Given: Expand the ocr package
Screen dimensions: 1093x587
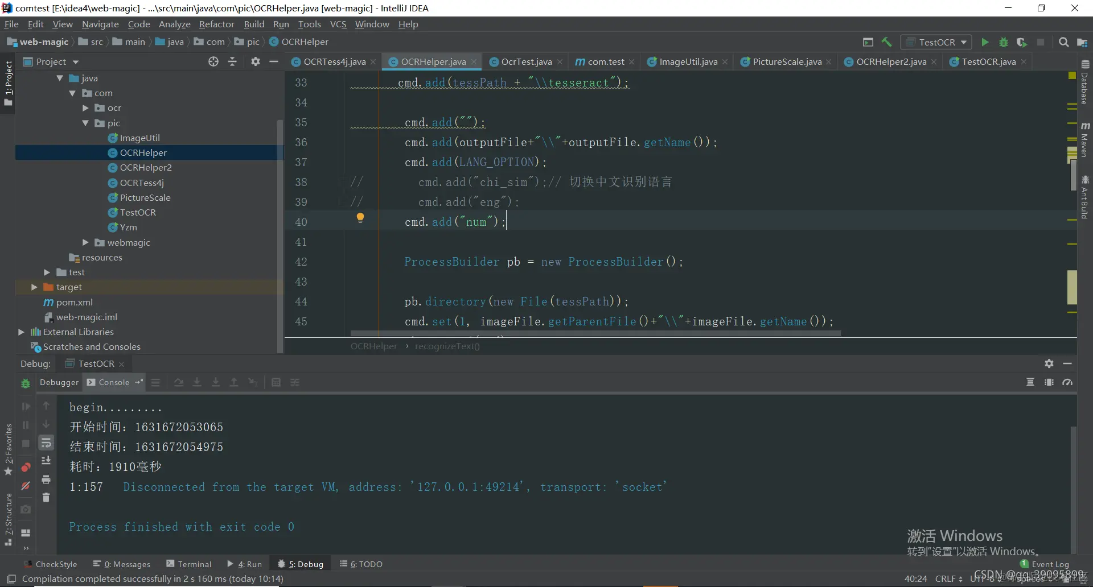Looking at the screenshot, I should 85,108.
